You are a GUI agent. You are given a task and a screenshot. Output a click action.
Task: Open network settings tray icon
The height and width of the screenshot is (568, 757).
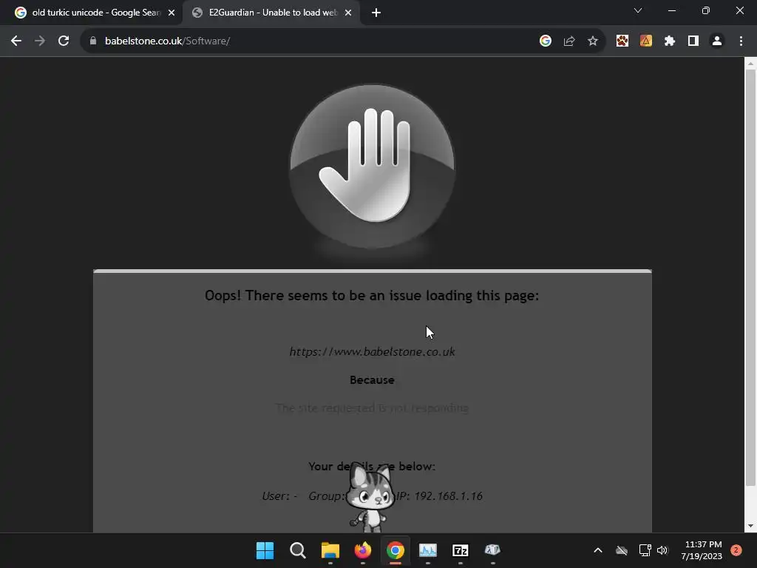[645, 550]
